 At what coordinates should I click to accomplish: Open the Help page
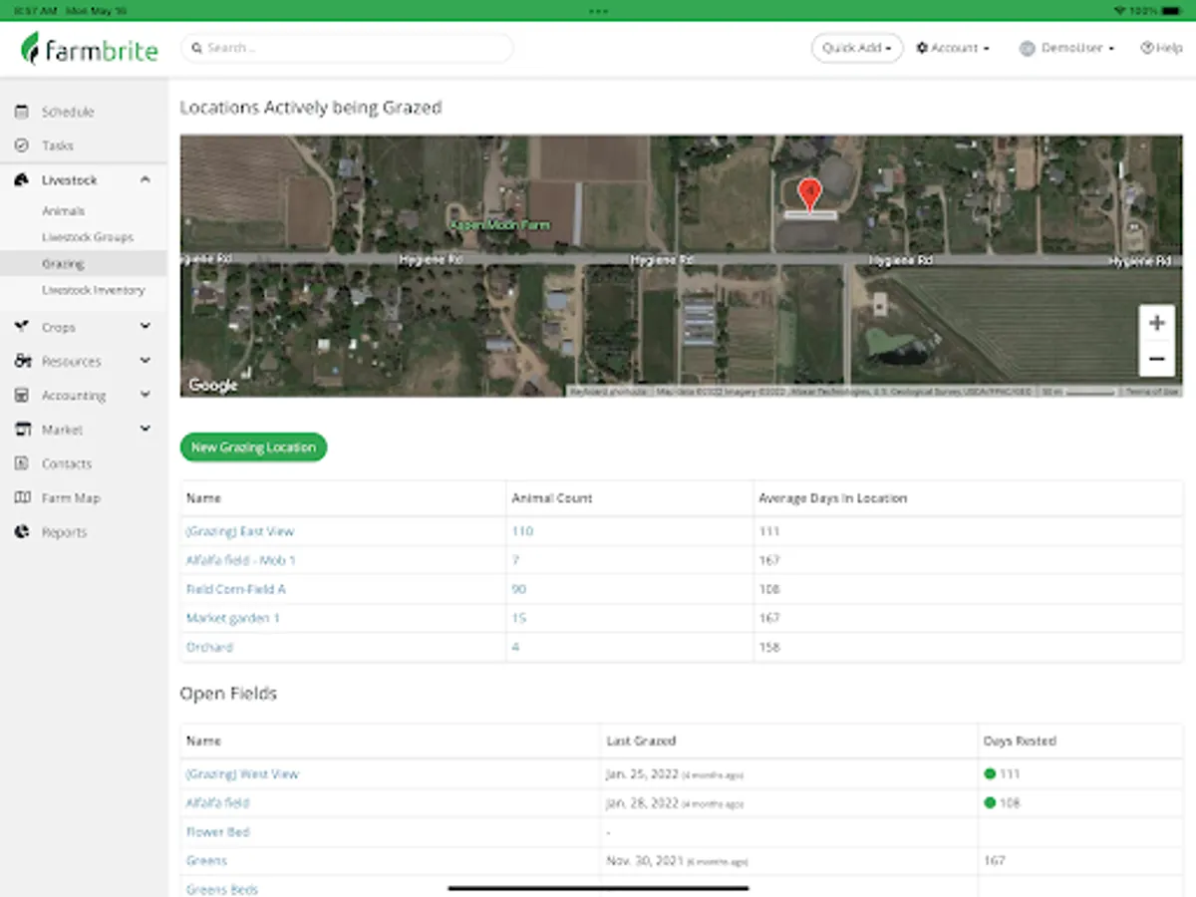pyautogui.click(x=1161, y=48)
